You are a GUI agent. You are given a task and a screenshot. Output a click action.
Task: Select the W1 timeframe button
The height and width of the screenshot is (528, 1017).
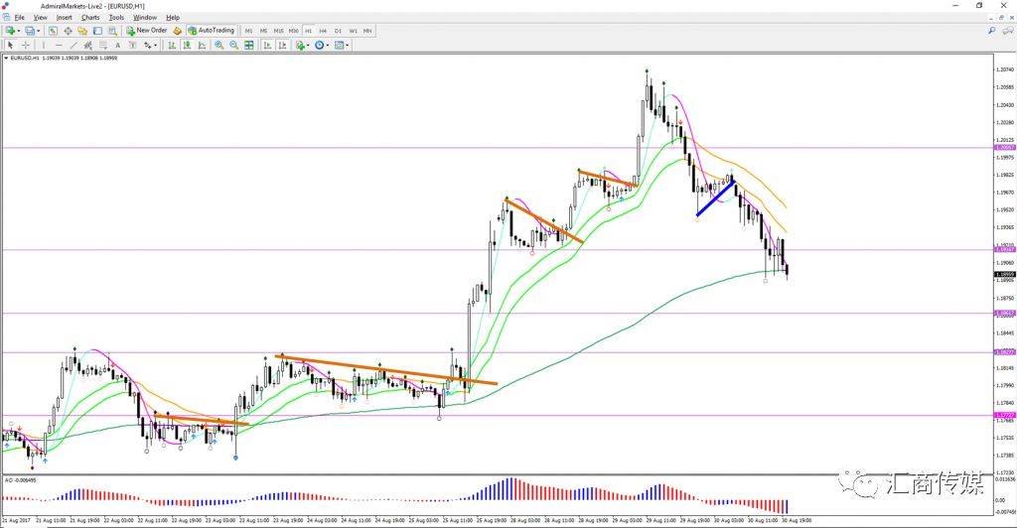pos(353,31)
